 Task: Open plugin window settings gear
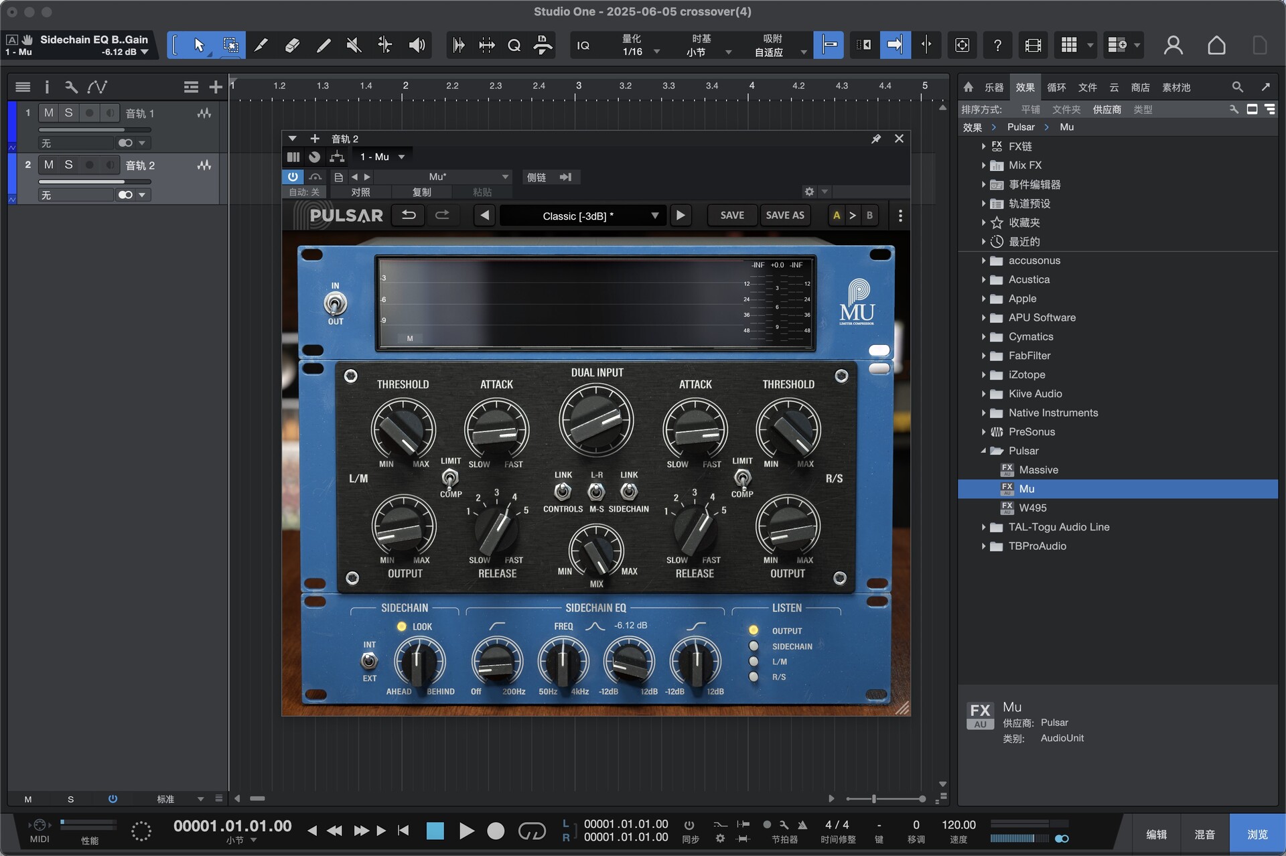809,192
